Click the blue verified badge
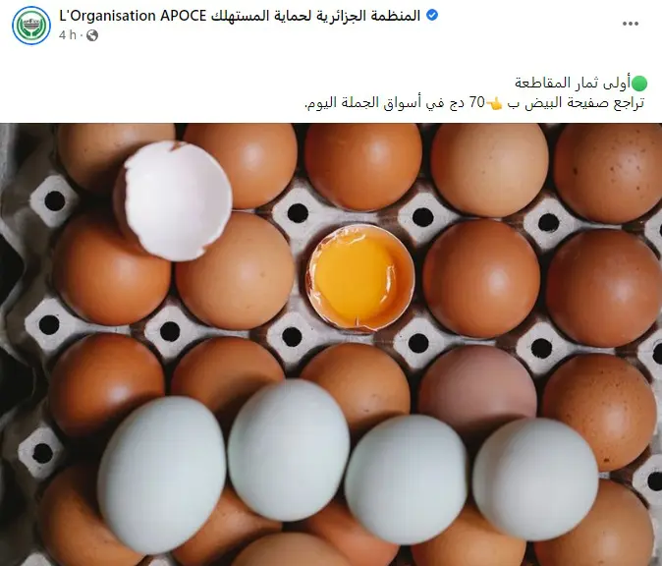Viewport: 662px width, 566px height. 432,15
